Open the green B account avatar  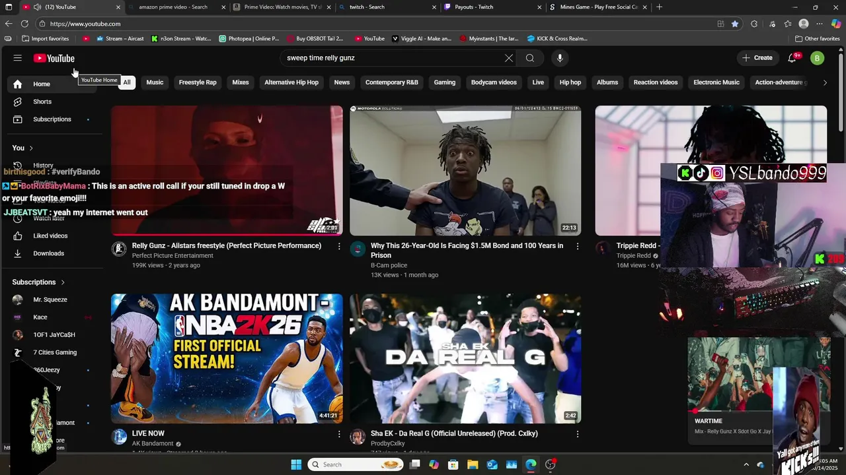tap(817, 58)
